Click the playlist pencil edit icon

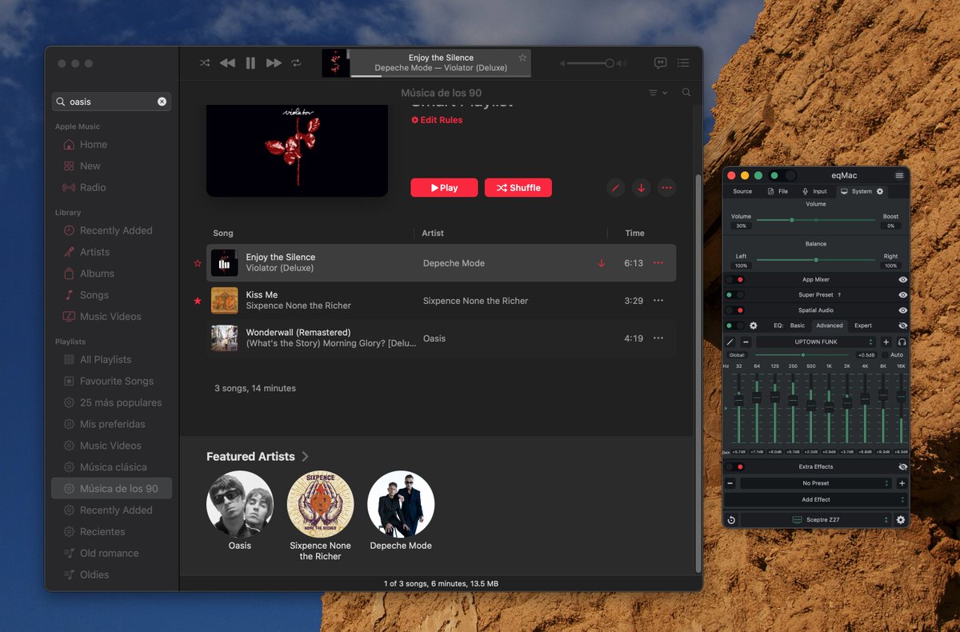tap(615, 188)
